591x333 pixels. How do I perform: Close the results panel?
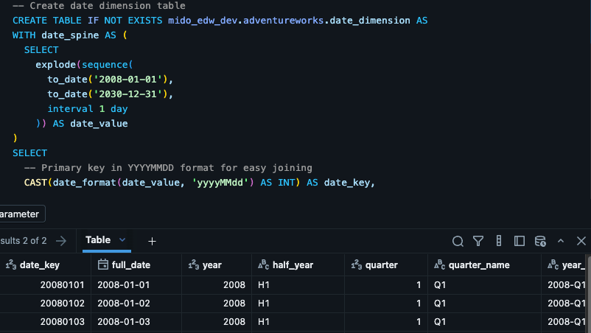point(581,241)
